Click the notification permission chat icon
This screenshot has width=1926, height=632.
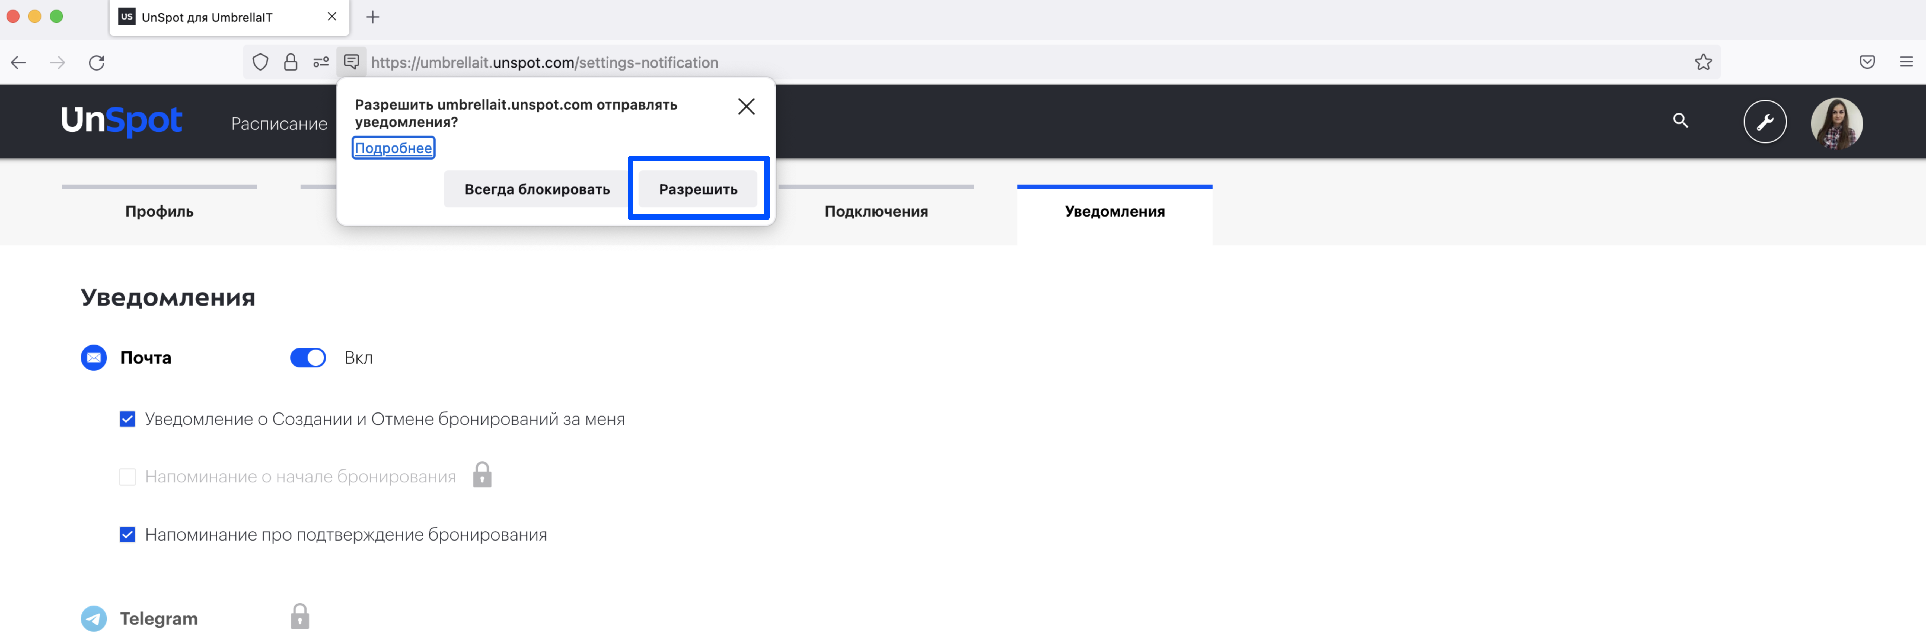click(x=351, y=62)
